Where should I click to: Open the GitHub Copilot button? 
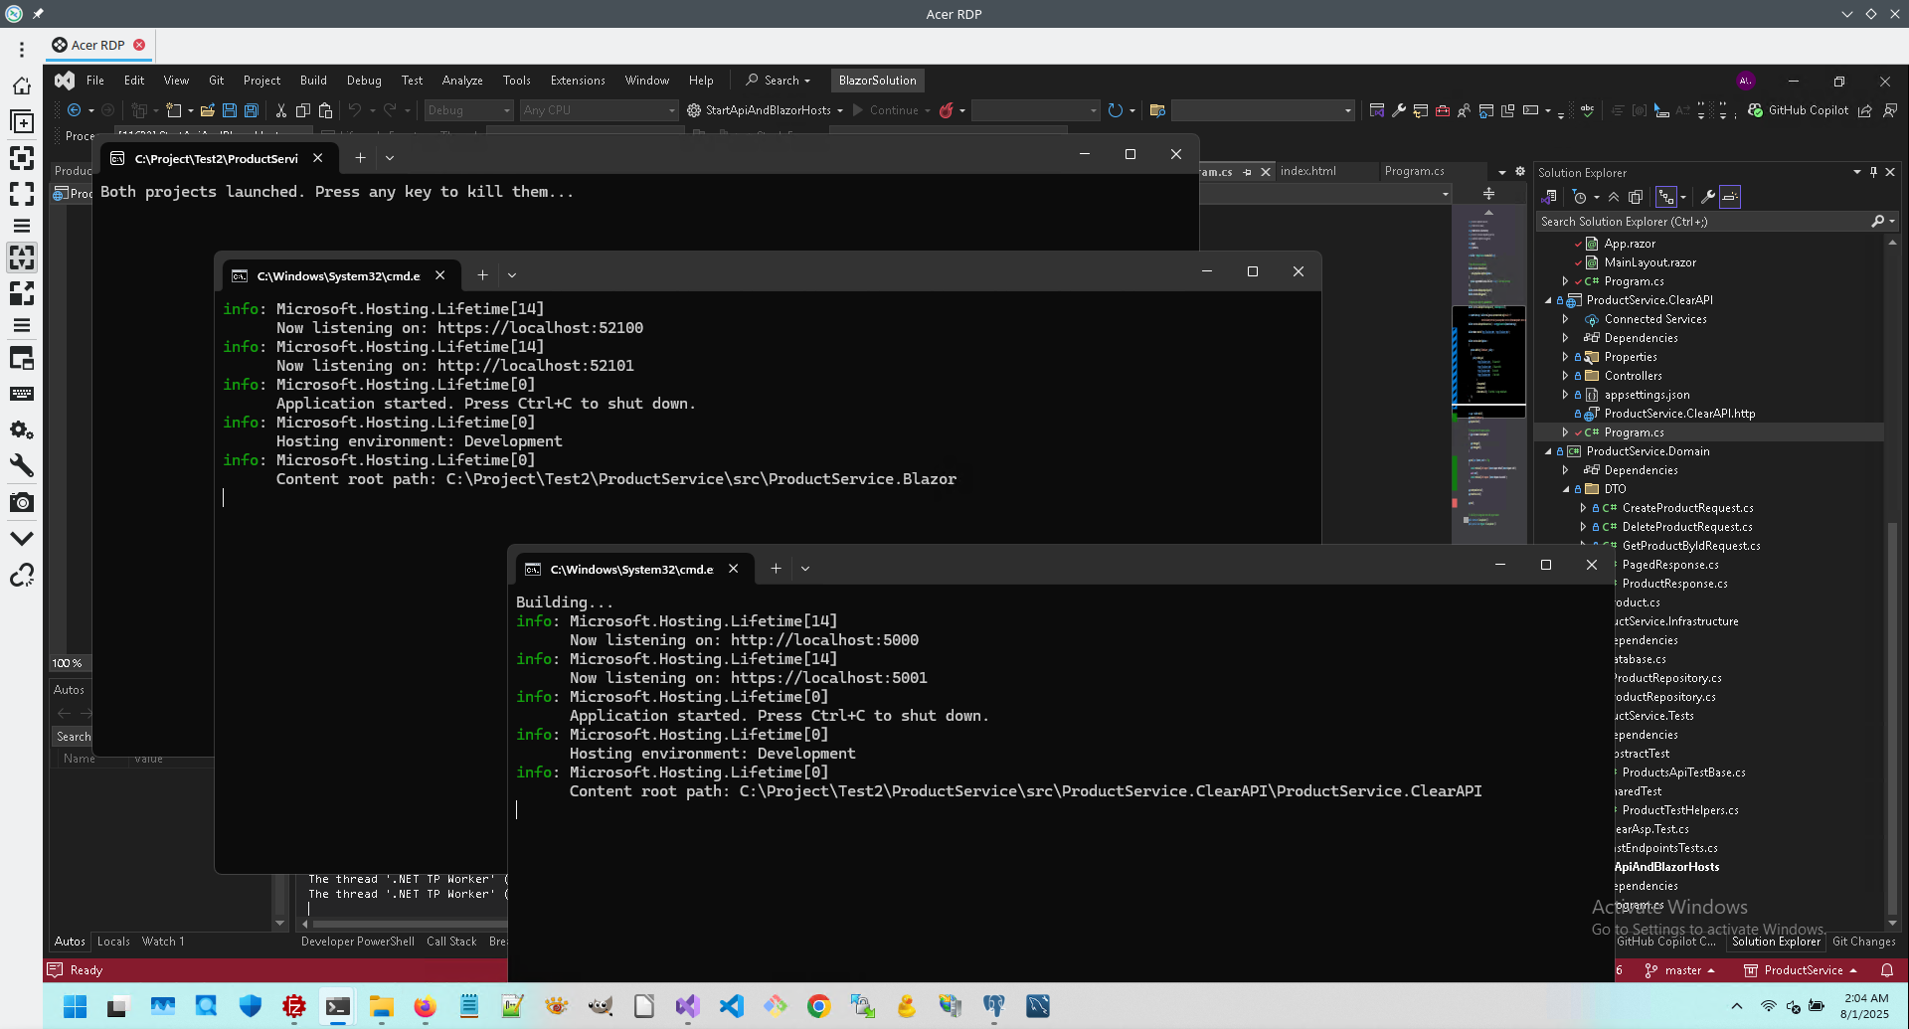coord(1798,110)
